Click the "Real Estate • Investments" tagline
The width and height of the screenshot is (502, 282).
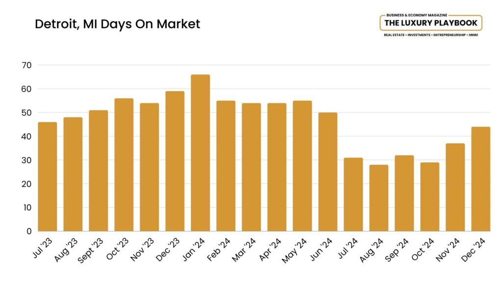coord(431,36)
